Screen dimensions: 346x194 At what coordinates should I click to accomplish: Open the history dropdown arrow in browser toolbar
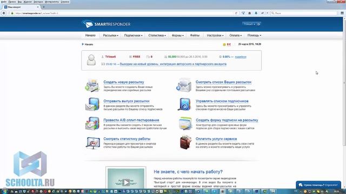click(x=267, y=13)
